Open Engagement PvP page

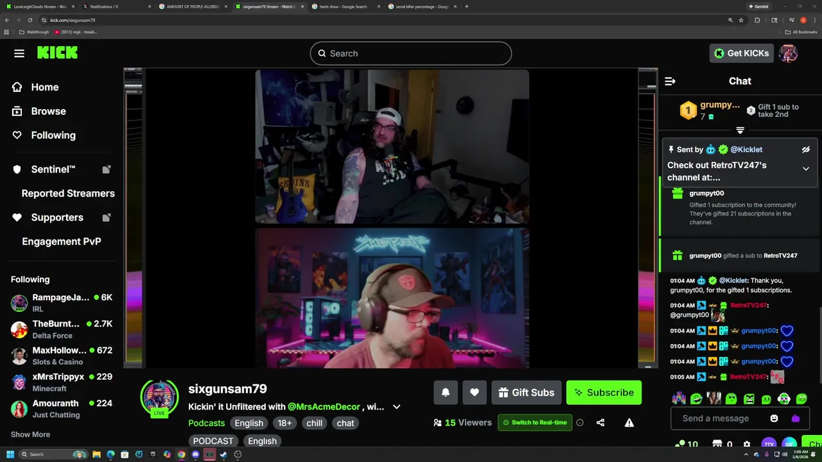click(62, 241)
